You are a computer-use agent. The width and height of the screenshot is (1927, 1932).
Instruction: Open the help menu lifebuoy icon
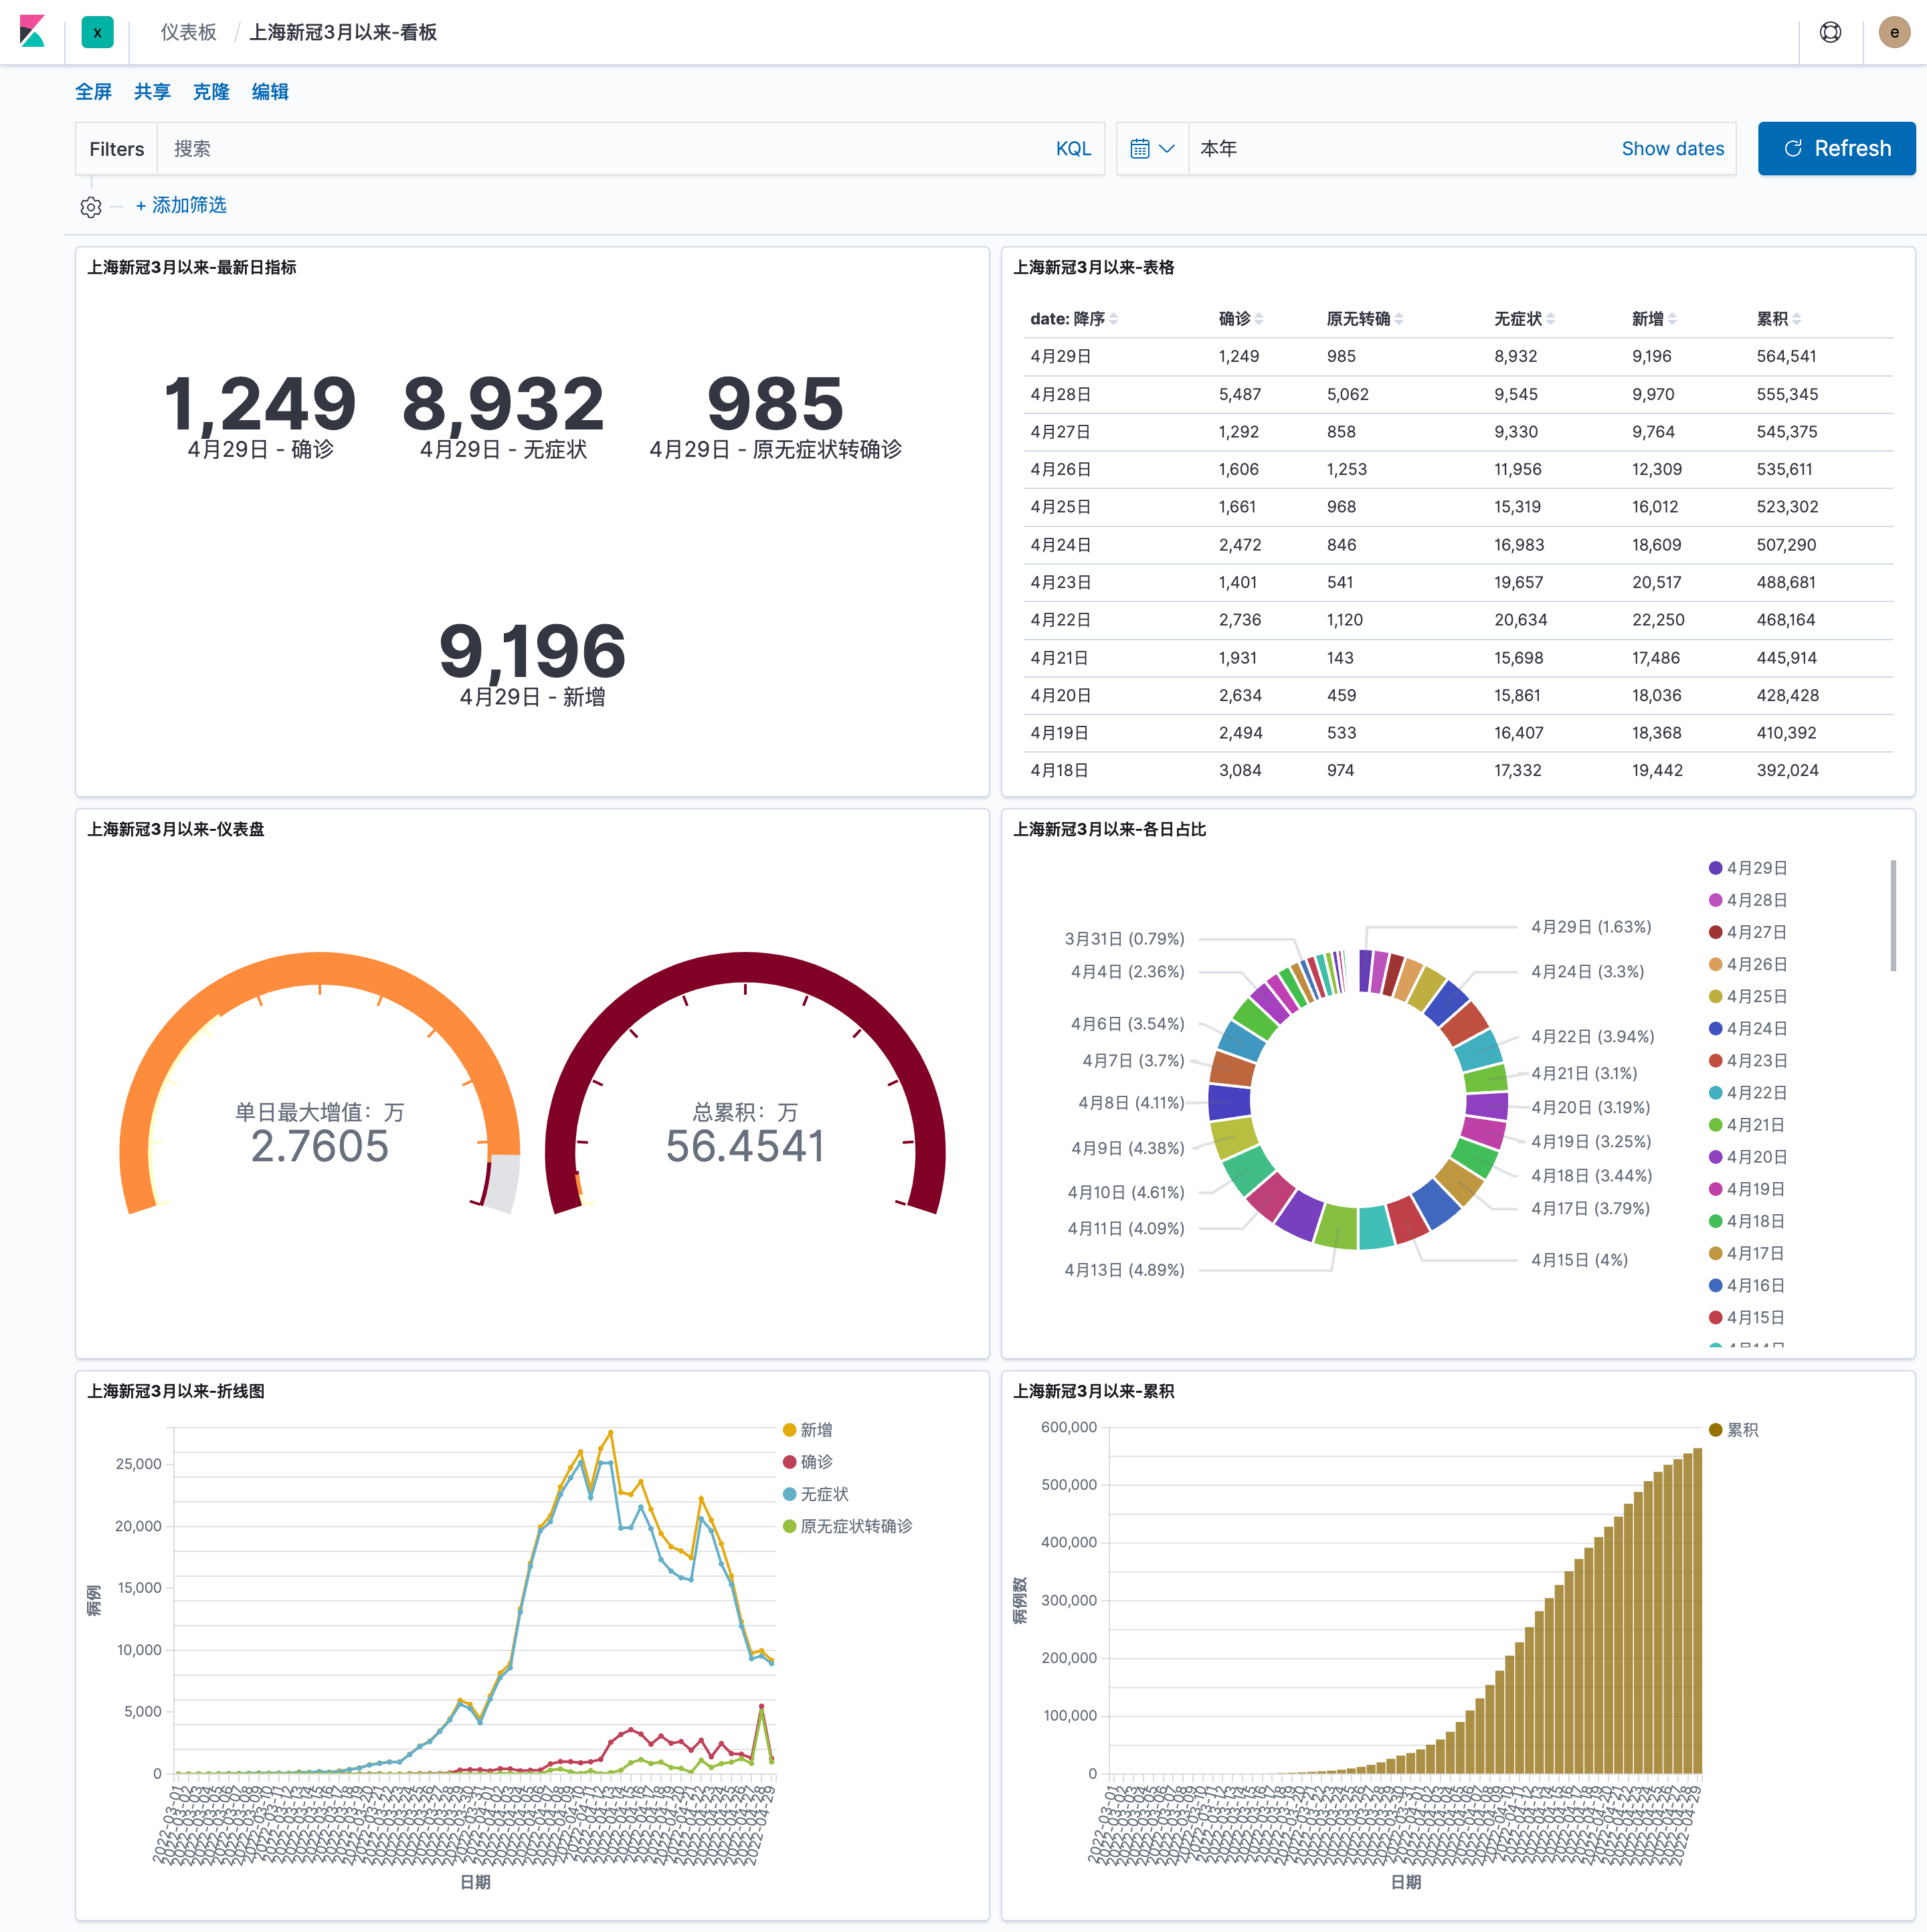point(1830,32)
